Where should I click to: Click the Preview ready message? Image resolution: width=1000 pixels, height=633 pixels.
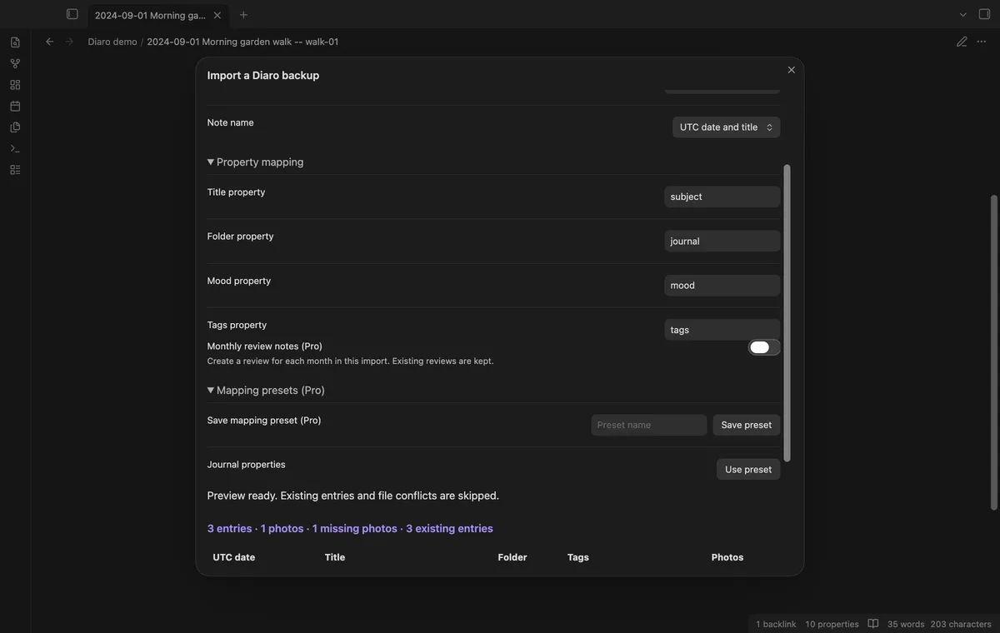pos(353,496)
